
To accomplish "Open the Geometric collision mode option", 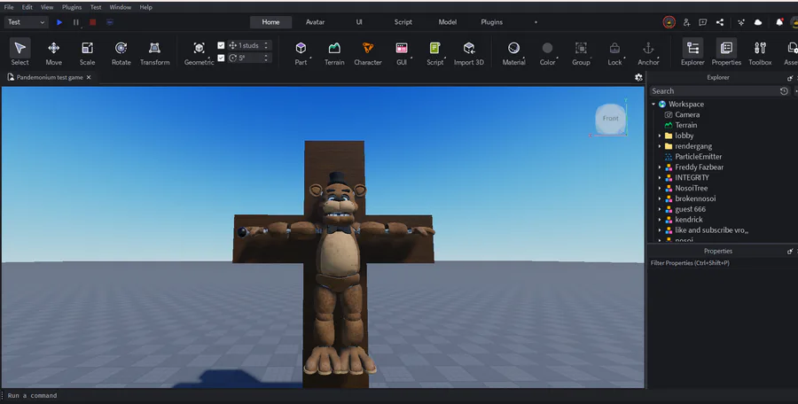I will click(x=199, y=52).
